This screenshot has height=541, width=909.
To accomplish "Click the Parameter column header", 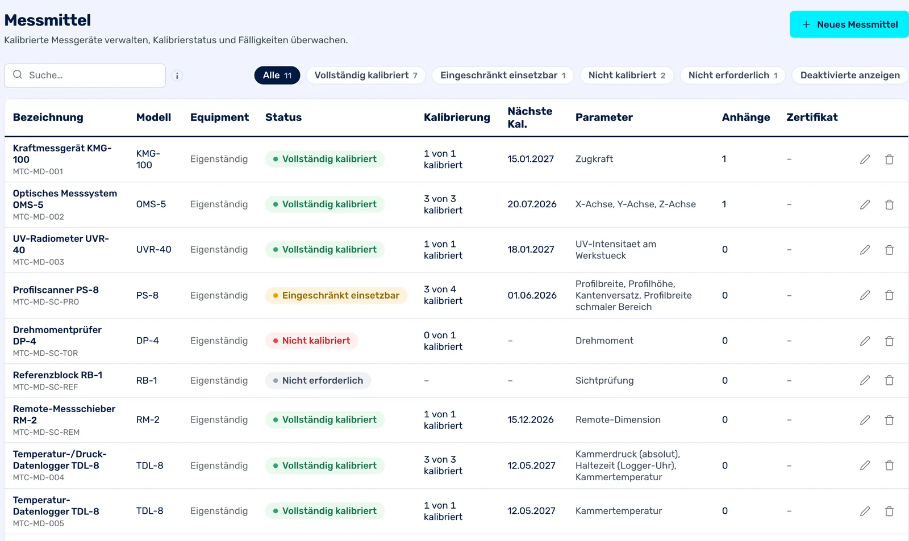I will click(x=604, y=118).
